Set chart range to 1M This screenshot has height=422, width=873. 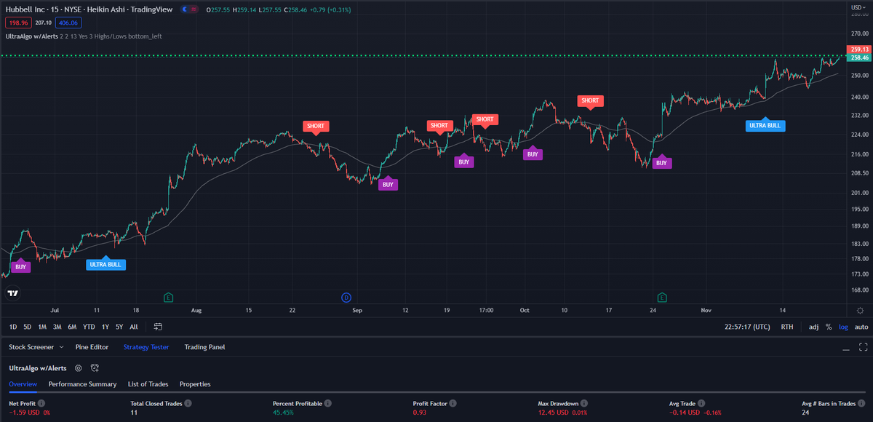[x=42, y=327]
